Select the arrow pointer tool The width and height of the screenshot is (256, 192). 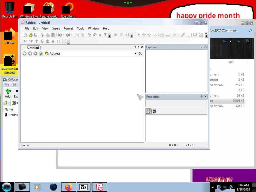(x=138, y=35)
